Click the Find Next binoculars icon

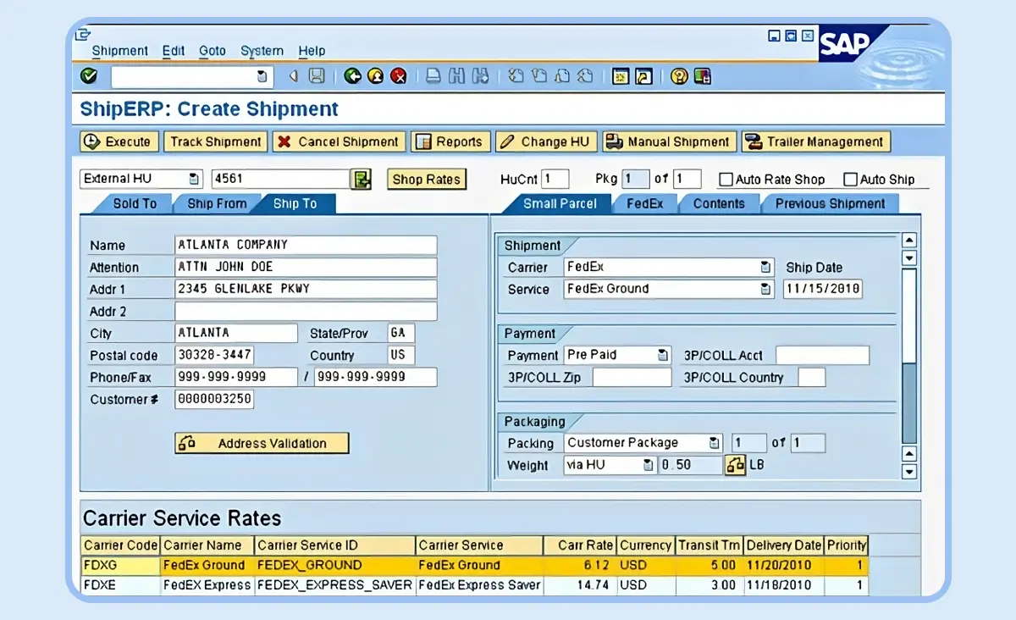click(480, 76)
